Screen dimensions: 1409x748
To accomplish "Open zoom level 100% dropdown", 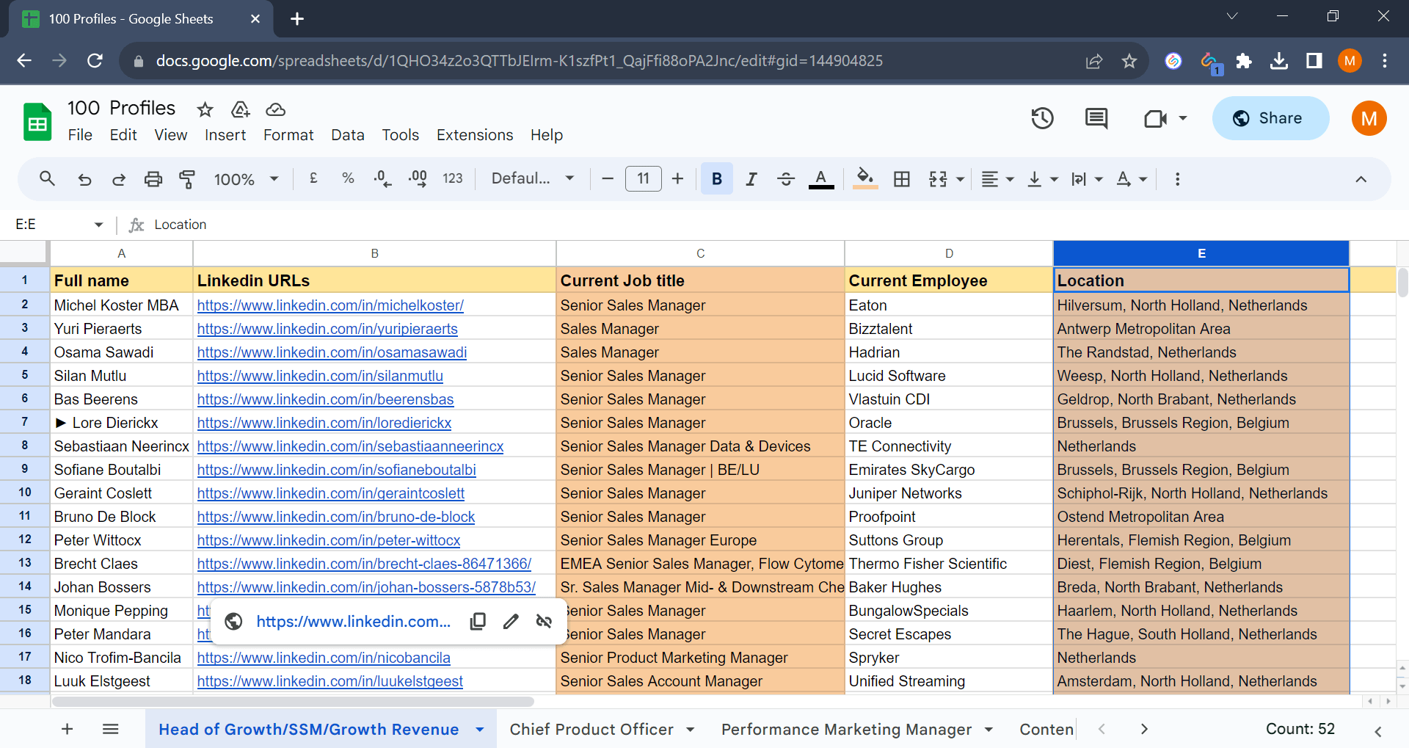I will (x=246, y=179).
